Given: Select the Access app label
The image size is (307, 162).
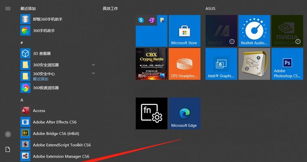Looking at the screenshot, I should (39, 111).
